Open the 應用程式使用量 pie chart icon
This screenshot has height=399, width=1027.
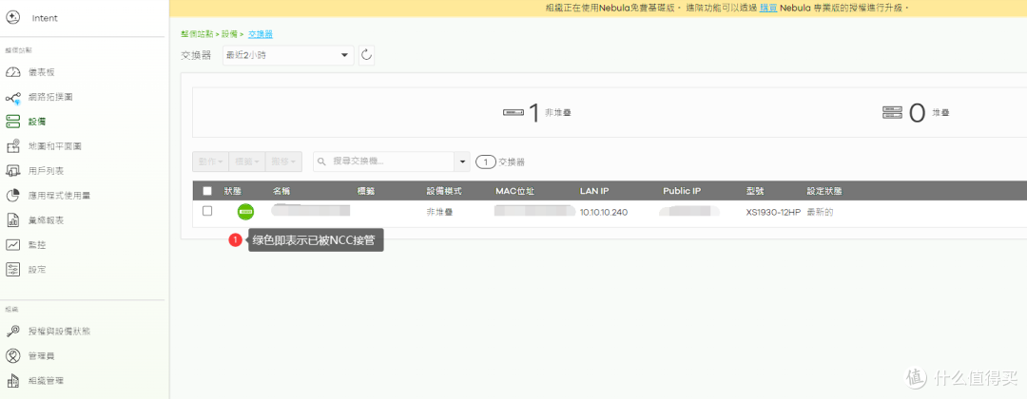13,196
